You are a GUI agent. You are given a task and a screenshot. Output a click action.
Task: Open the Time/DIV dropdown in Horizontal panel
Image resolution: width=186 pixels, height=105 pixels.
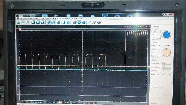156,32
